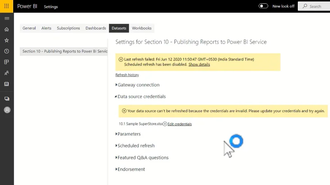Viewport: 330px width, 185px height.
Task: Switch to the Workbooks tab
Action: tap(141, 28)
